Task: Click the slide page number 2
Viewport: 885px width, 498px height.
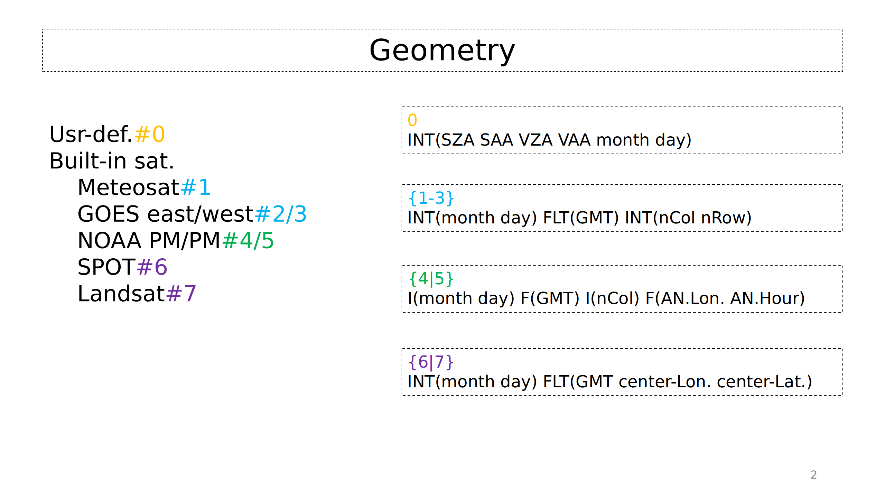Action: coord(813,475)
